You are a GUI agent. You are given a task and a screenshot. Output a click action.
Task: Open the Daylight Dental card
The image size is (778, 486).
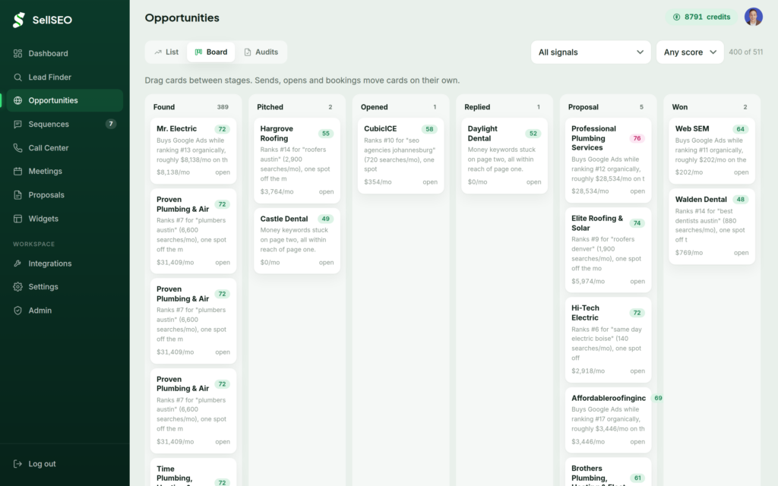click(x=504, y=155)
